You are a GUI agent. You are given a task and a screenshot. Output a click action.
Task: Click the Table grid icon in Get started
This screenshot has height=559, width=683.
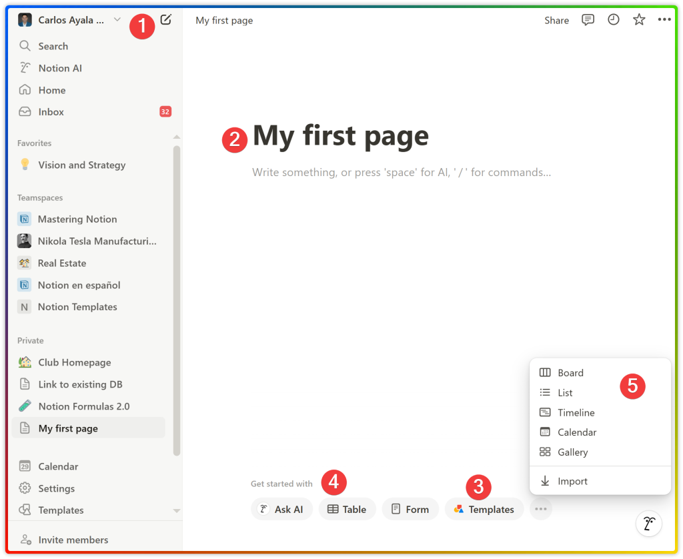(333, 510)
